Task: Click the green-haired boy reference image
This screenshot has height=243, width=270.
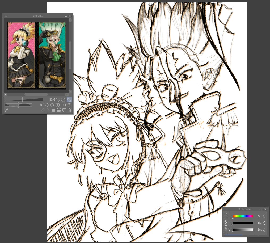Action: click(52, 55)
